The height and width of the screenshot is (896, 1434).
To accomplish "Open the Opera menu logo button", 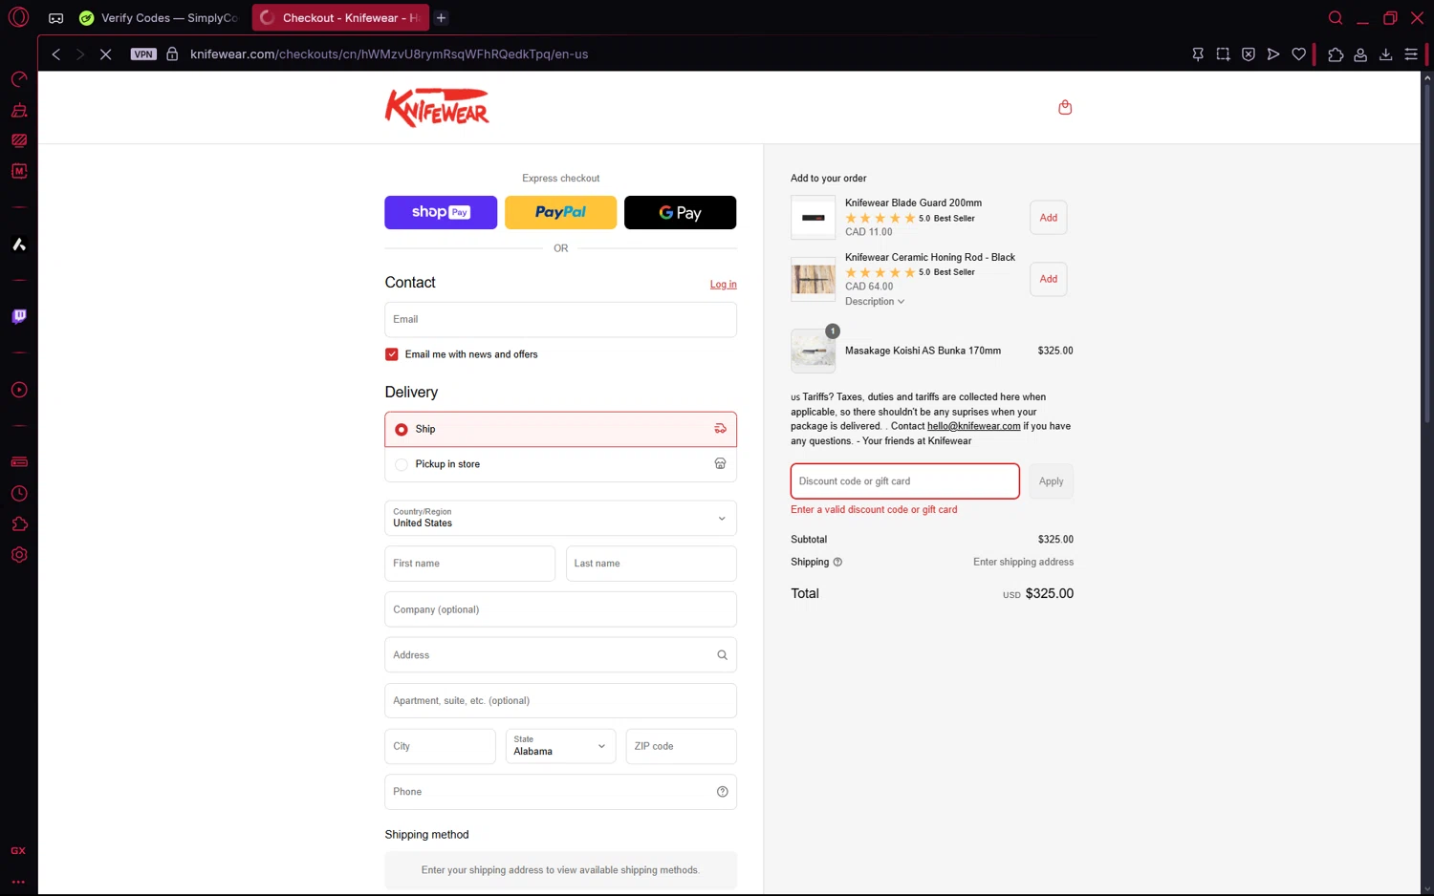I will [x=18, y=17].
